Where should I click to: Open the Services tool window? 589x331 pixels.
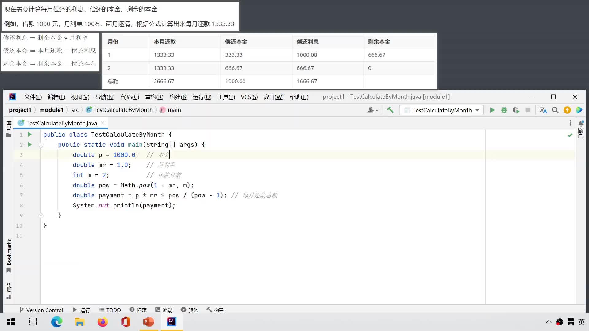189,310
